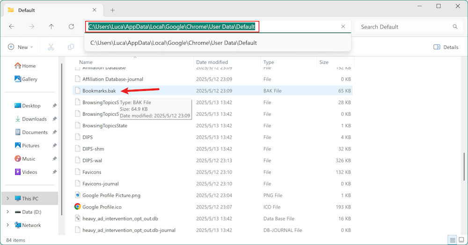Refresh the current folder view
Screen dimensions: 468x245
[x=71, y=27]
